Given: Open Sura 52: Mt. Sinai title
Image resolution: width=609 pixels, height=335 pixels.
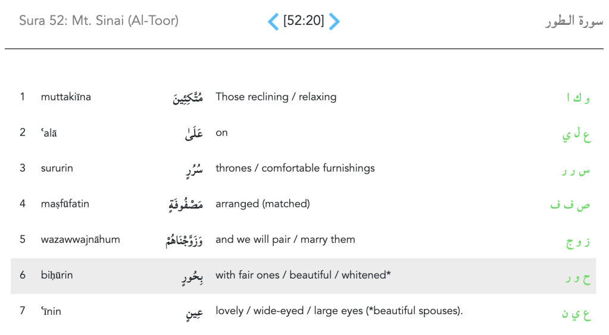Looking at the screenshot, I should coord(99,21).
